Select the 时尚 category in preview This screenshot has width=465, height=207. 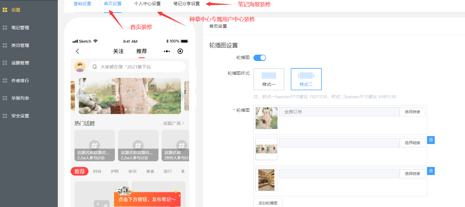click(97, 171)
